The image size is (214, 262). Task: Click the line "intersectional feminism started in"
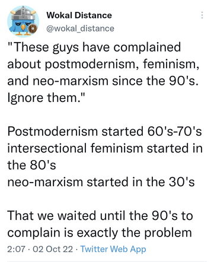(x=105, y=148)
